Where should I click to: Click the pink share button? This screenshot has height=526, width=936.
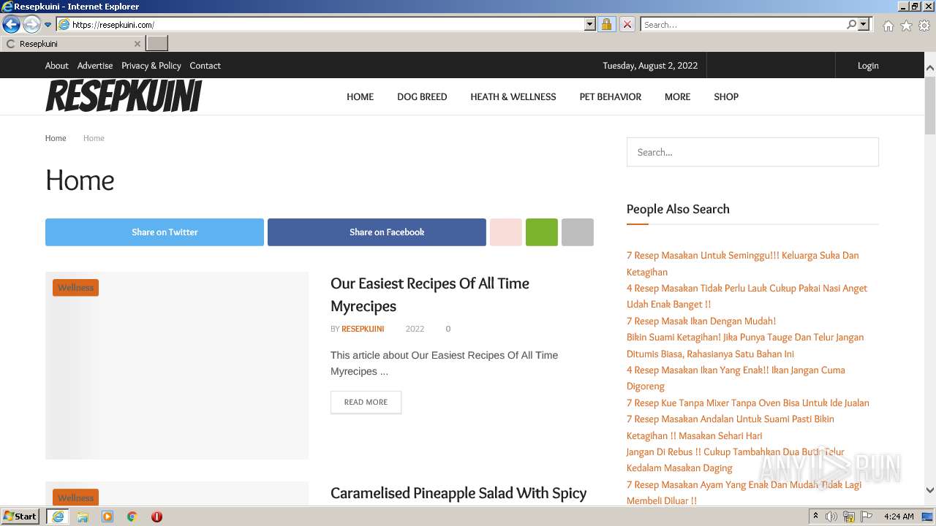click(x=506, y=232)
